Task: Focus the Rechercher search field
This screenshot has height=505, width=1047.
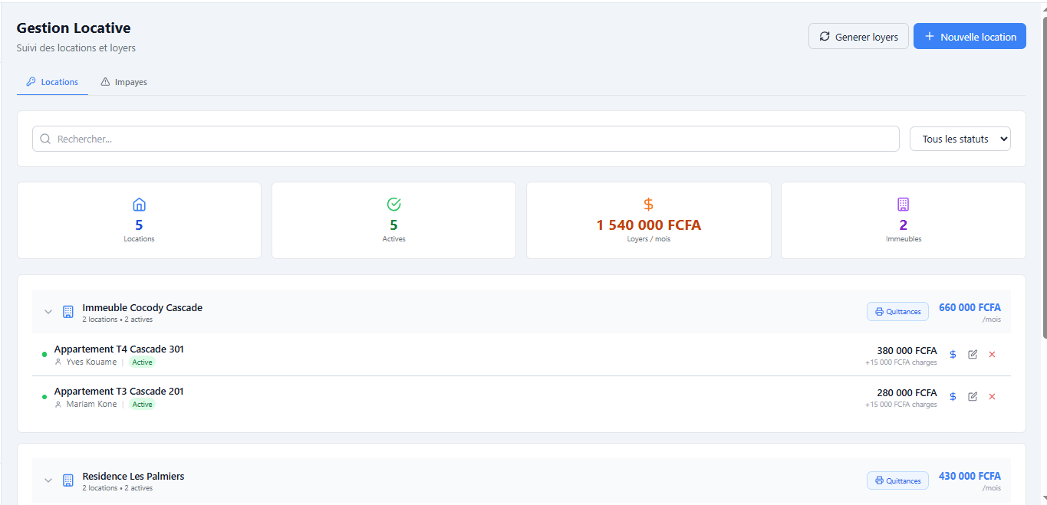Action: point(466,139)
